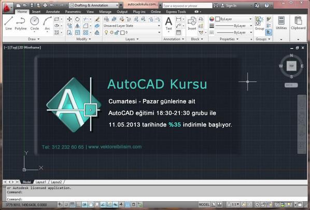The image size is (310, 210).
Task: Select the Polyline tool
Action: [21, 23]
